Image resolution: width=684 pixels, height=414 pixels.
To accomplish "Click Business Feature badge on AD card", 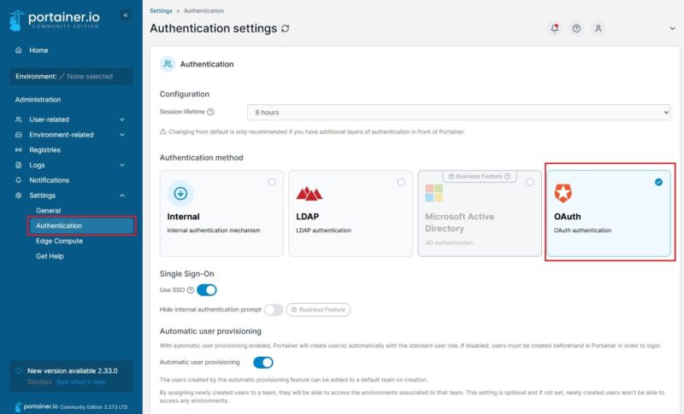I will [480, 177].
